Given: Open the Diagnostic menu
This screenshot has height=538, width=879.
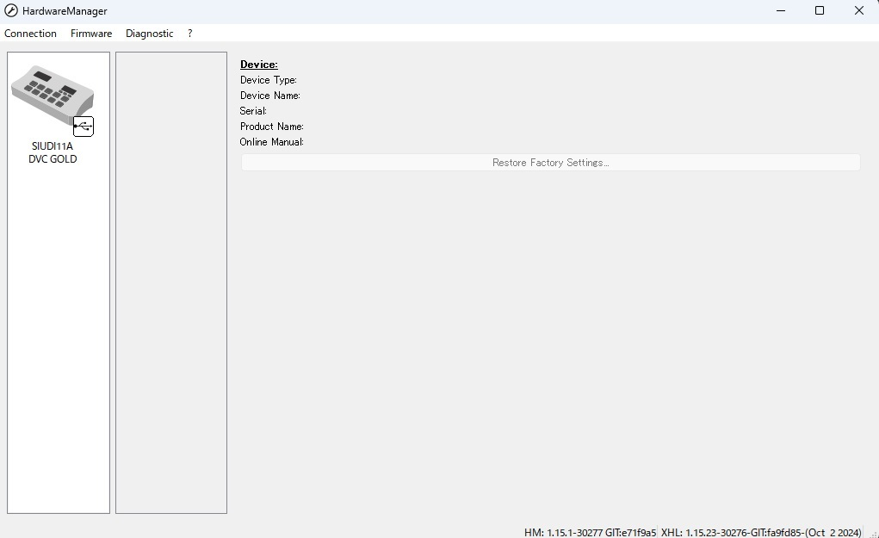Looking at the screenshot, I should (x=149, y=34).
